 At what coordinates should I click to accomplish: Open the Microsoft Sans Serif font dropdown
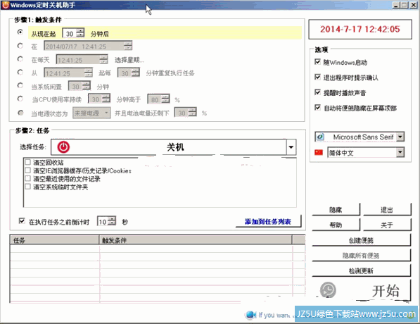(400, 137)
